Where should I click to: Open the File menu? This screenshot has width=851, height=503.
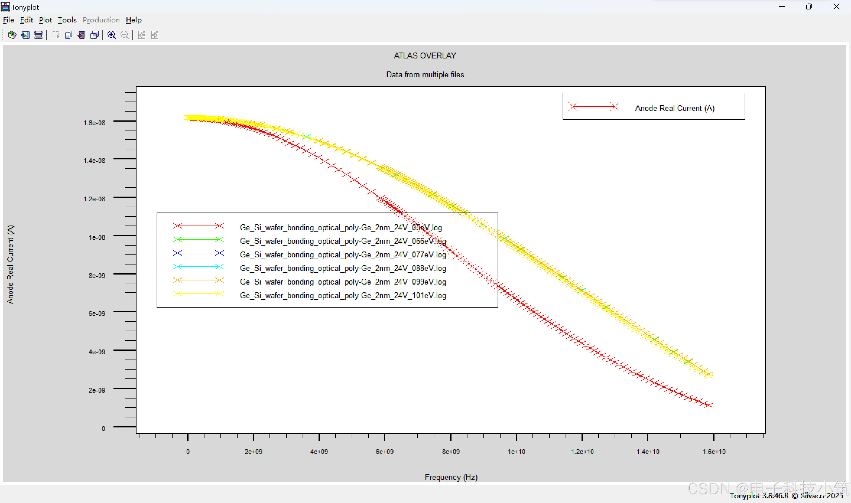click(8, 20)
